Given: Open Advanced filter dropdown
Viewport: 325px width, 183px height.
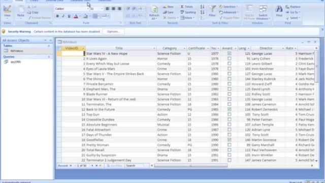Looking at the screenshot, I should (229, 12).
